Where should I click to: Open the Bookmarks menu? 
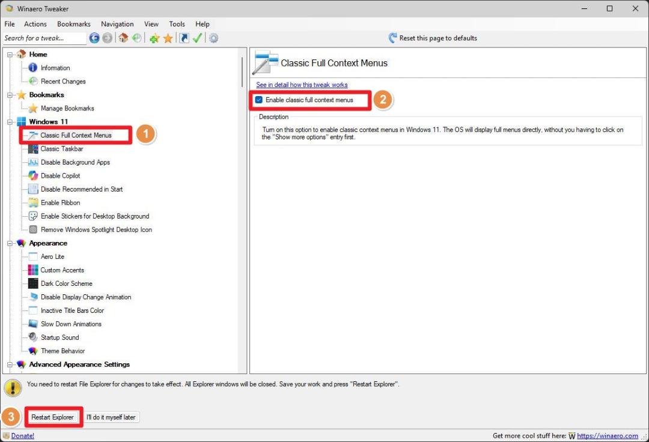[74, 24]
